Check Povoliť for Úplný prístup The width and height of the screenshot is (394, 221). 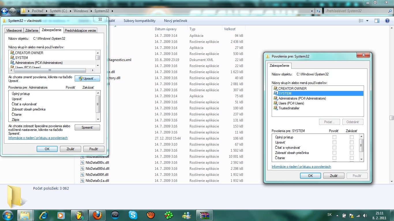point(334,137)
